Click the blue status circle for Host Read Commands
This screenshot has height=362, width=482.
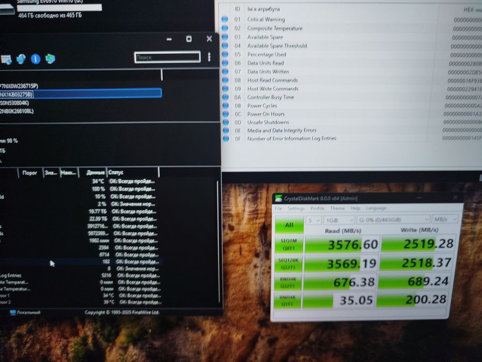[225, 80]
